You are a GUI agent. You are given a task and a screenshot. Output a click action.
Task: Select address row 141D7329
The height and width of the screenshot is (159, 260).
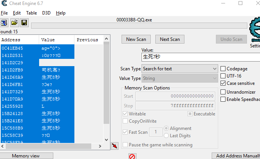click(38, 92)
